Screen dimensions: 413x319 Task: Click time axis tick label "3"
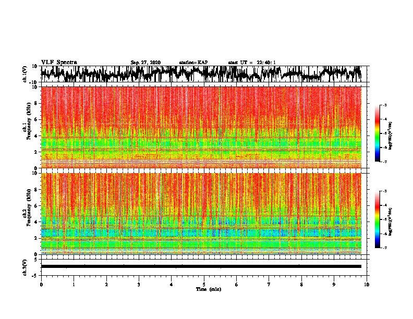(139, 285)
